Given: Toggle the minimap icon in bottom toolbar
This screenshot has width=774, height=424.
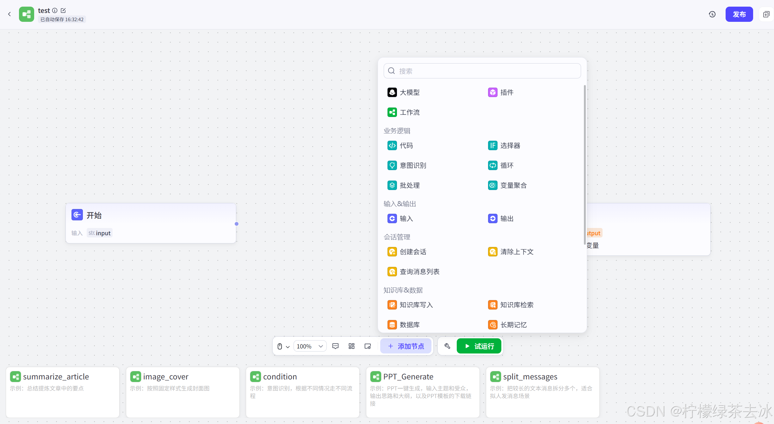Looking at the screenshot, I should pos(368,346).
